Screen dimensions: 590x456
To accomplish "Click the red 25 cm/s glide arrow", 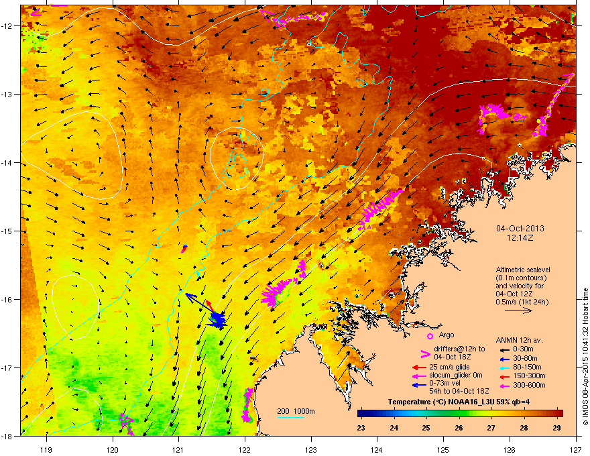I will click(419, 367).
